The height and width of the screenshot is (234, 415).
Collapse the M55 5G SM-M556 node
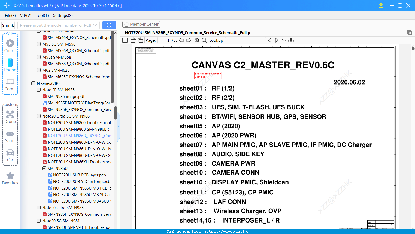pyautogui.click(x=39, y=44)
